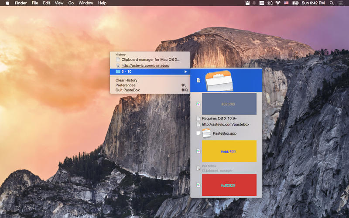Click the battery status icon
Viewport: 349px width, 218px height.
tap(295, 3)
